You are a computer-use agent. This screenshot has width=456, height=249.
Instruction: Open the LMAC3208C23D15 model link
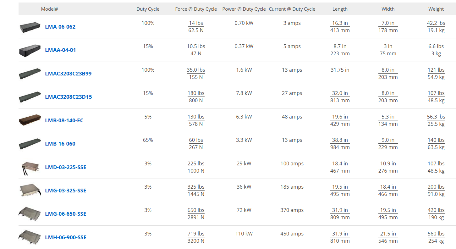(x=68, y=97)
